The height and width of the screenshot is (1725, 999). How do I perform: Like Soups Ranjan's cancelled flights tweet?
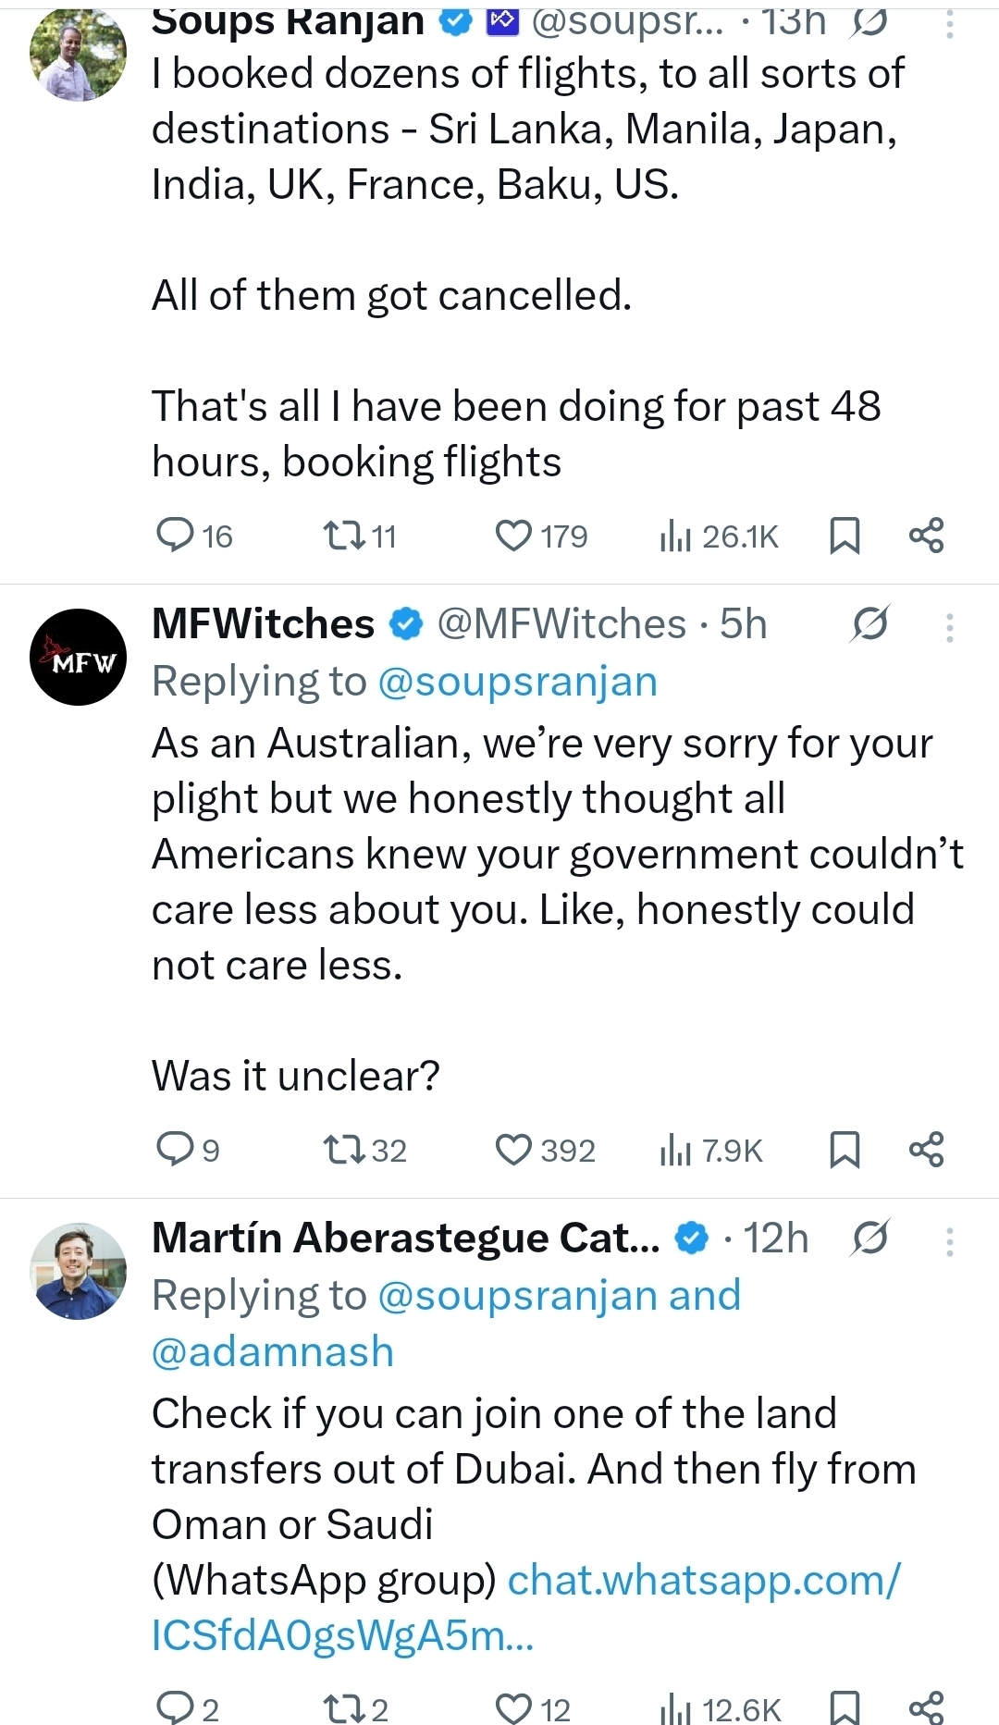click(x=514, y=536)
